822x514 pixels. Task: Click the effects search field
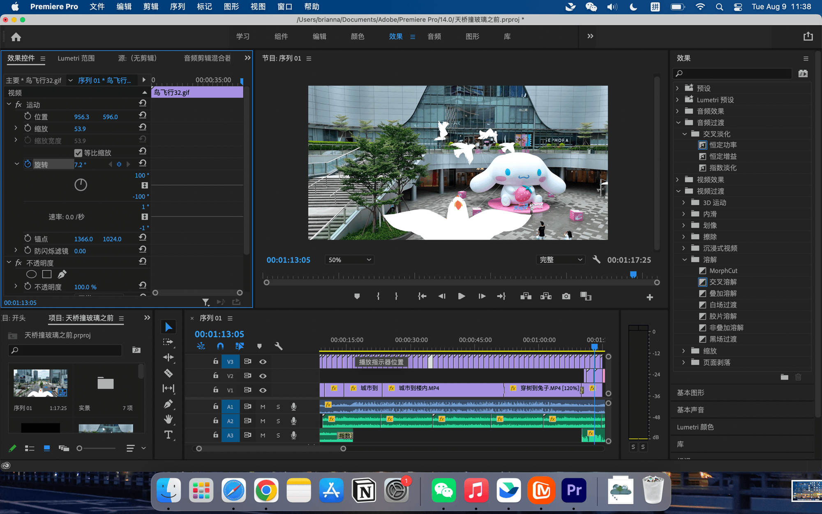coord(732,73)
